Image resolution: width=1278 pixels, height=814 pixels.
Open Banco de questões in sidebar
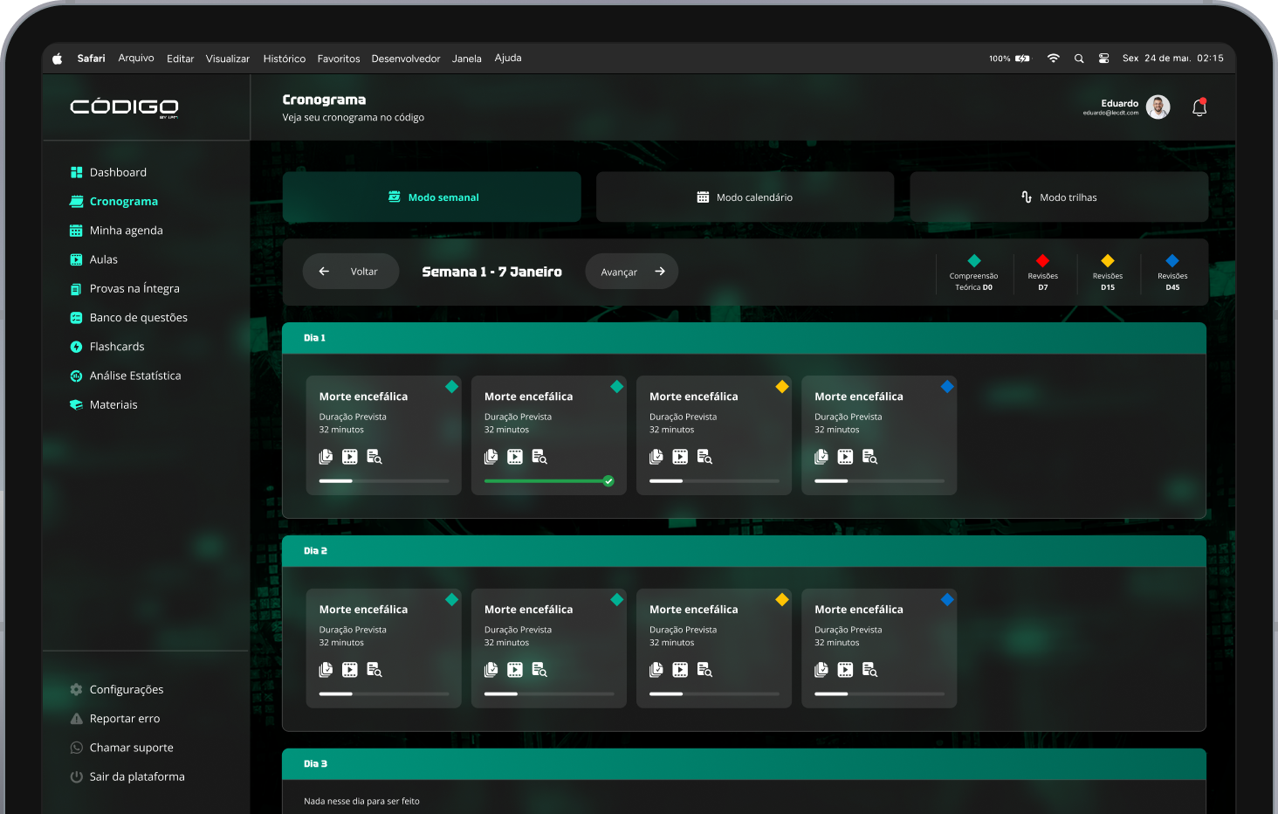click(138, 318)
